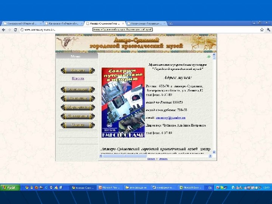The height and width of the screenshot is (204, 272).
Task: Open the wrench settings menu
Action: [x=268, y=30]
